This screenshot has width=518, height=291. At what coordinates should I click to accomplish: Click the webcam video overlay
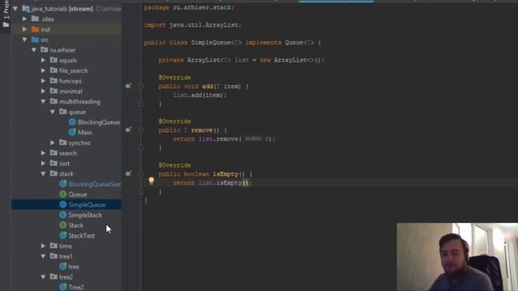457,257
